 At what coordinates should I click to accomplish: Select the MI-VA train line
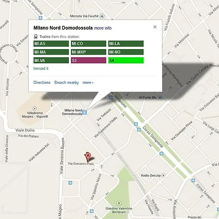coord(51,60)
